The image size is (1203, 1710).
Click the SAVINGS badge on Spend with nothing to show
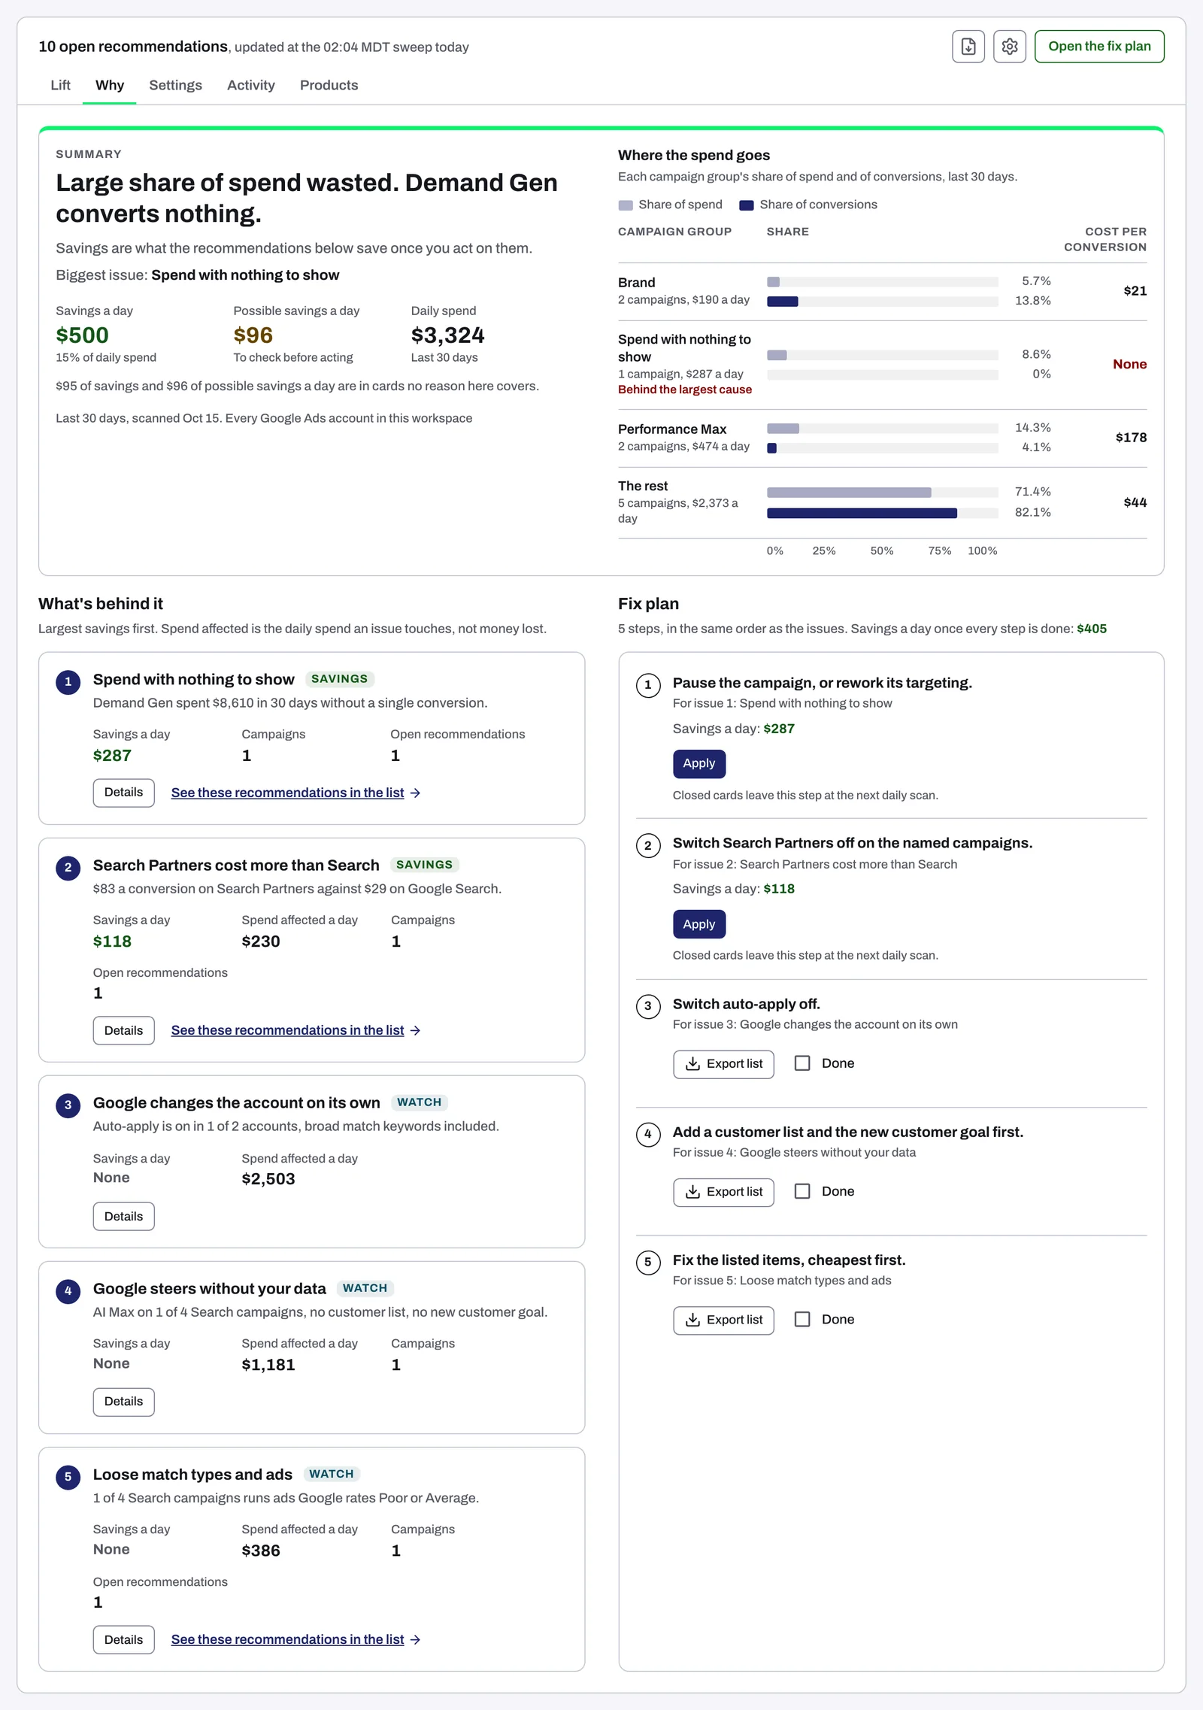point(340,679)
